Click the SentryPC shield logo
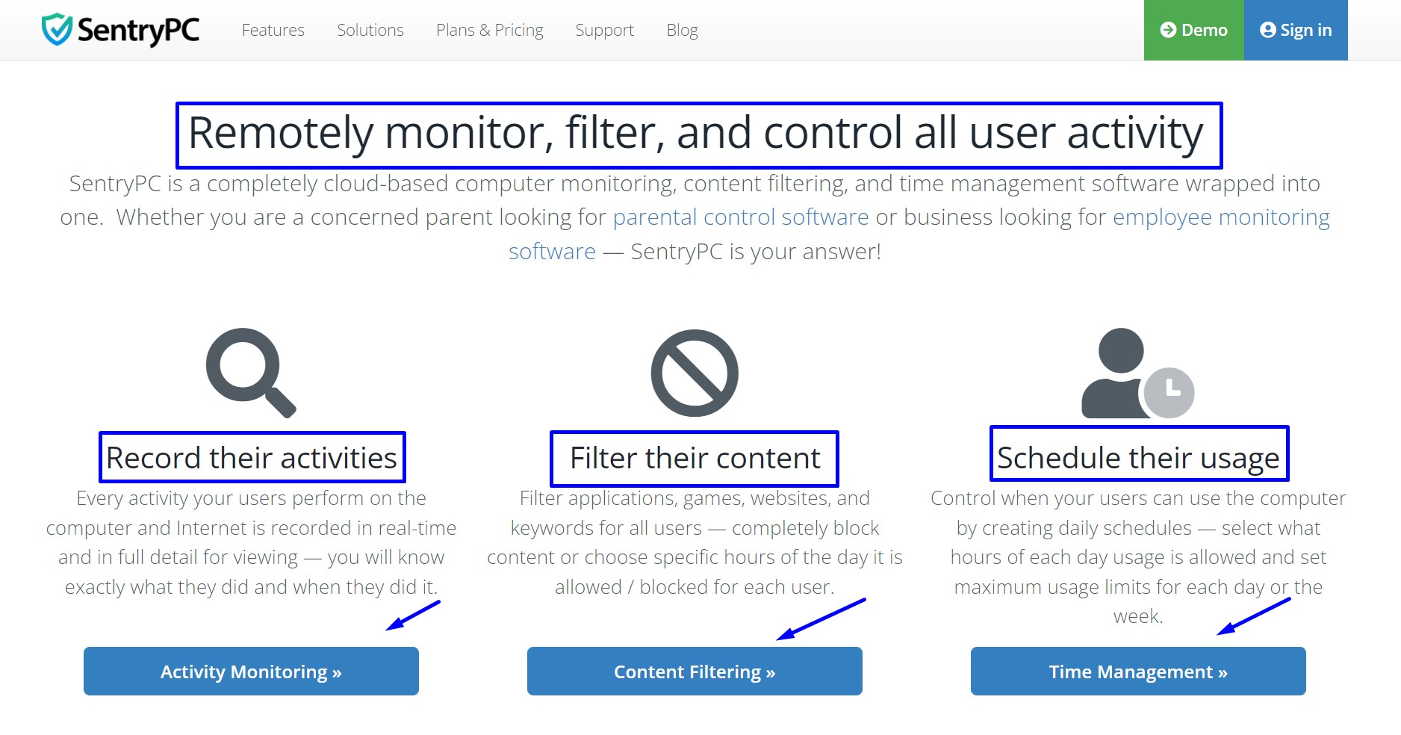 (x=57, y=30)
